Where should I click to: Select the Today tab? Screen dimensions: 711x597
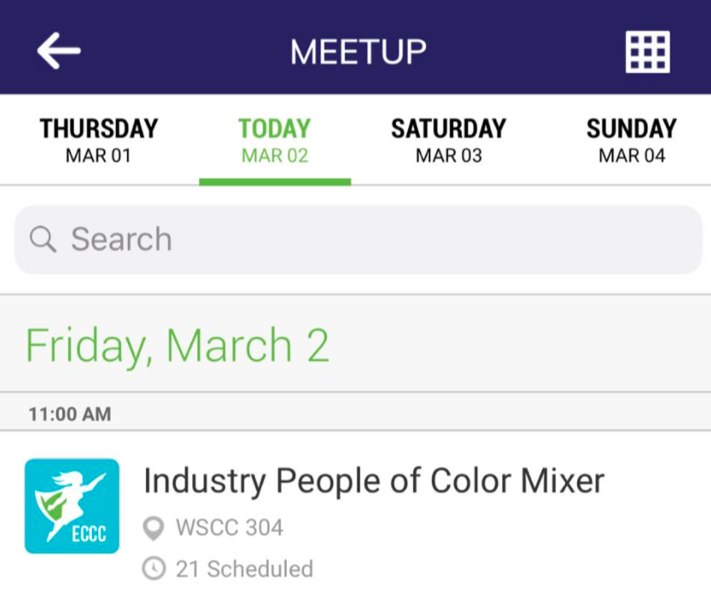pyautogui.click(x=274, y=140)
